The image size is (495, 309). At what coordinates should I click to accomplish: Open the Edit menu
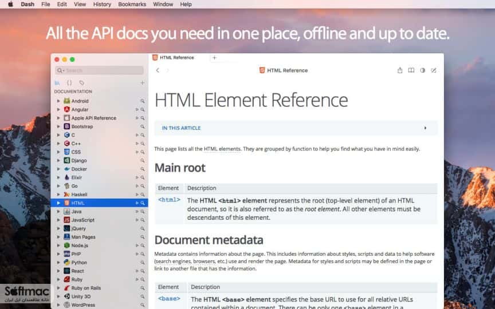click(62, 4)
